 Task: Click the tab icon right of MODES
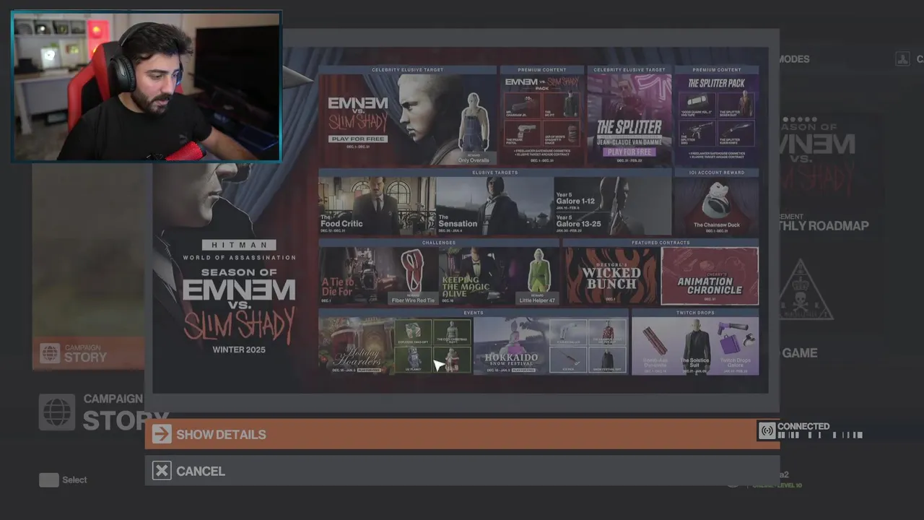point(902,59)
